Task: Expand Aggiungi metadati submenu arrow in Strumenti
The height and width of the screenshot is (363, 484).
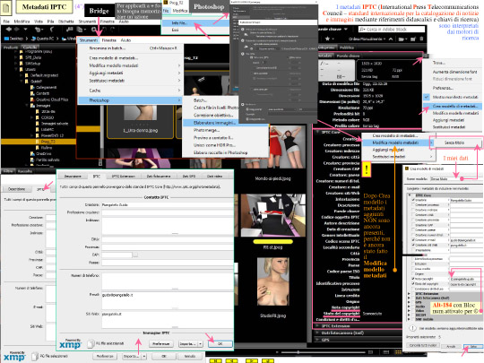Action: point(179,73)
